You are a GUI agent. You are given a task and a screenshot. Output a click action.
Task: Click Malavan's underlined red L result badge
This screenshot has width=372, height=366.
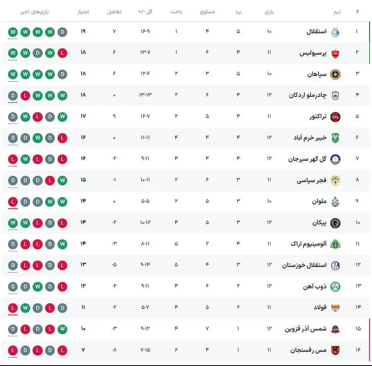[x=13, y=201]
